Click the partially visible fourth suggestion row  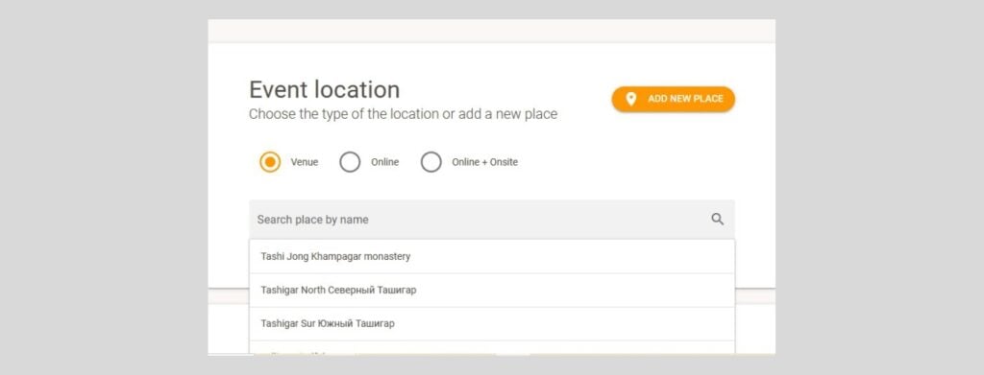pos(492,348)
